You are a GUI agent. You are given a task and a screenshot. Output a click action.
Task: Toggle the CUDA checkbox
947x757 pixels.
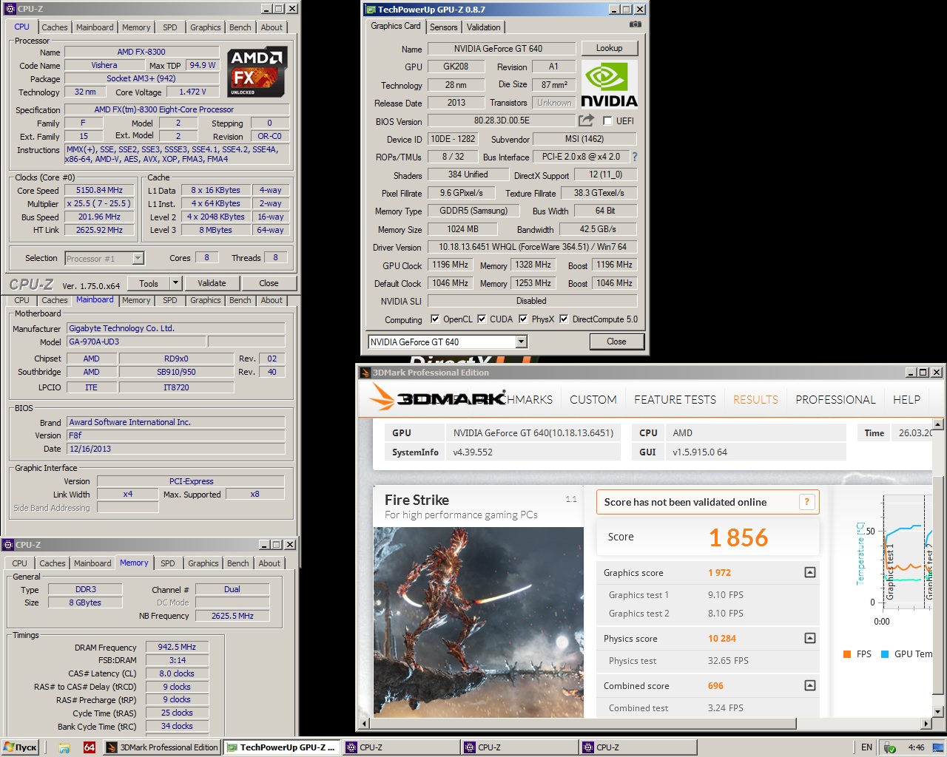[482, 319]
